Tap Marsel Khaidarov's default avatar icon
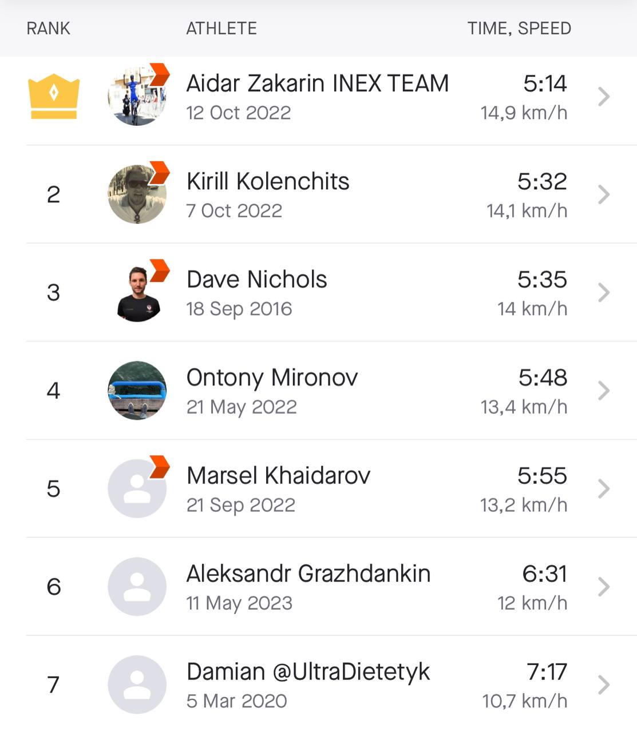637x732 pixels. tap(137, 489)
